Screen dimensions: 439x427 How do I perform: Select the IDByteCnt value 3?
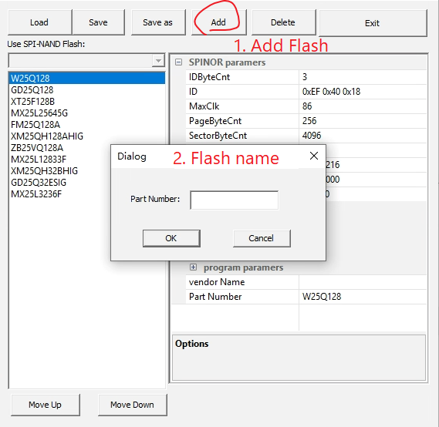pos(363,77)
